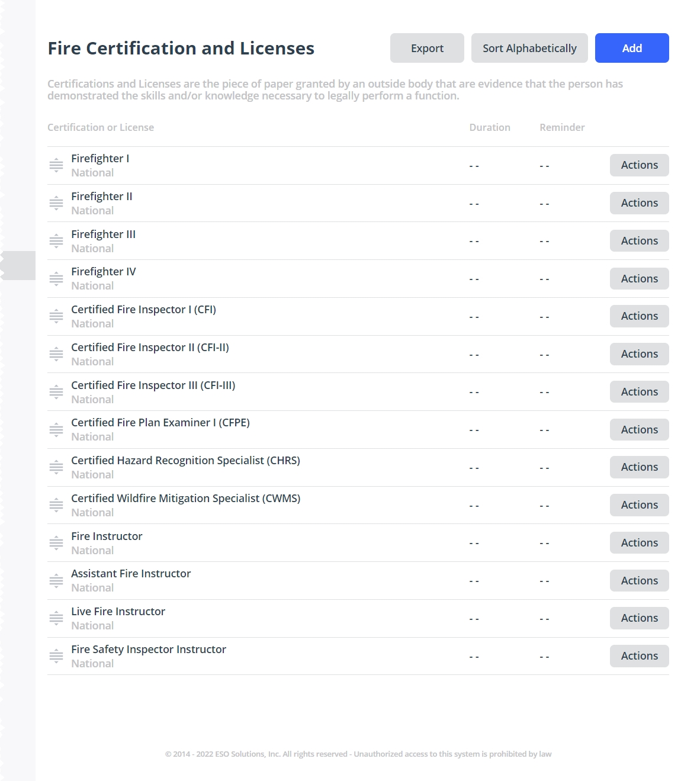Open Actions for Fire Safety Inspector Instructor
681x781 pixels.
(x=639, y=655)
